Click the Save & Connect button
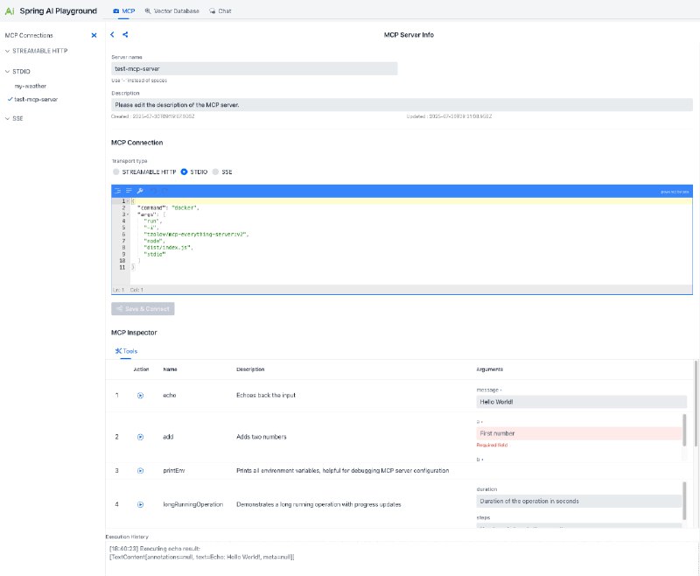Image resolution: width=700 pixels, height=576 pixels. pyautogui.click(x=142, y=308)
